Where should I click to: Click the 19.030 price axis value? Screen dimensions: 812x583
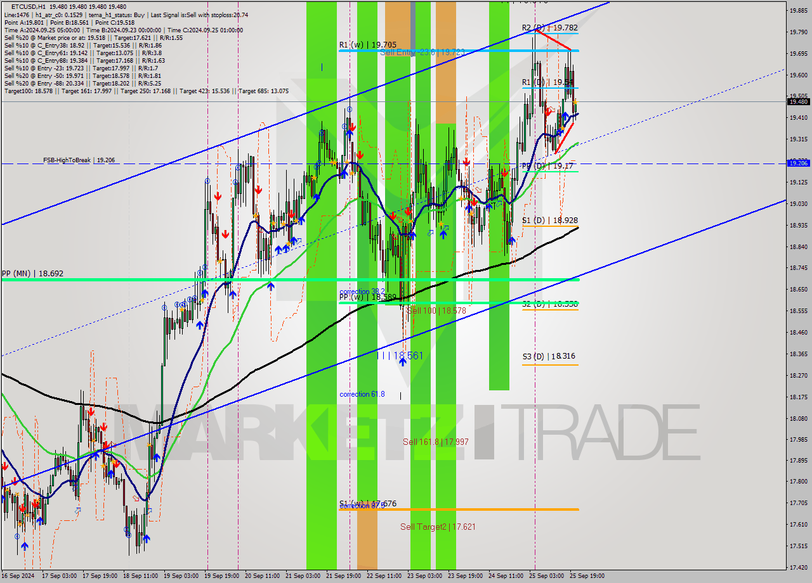(799, 204)
